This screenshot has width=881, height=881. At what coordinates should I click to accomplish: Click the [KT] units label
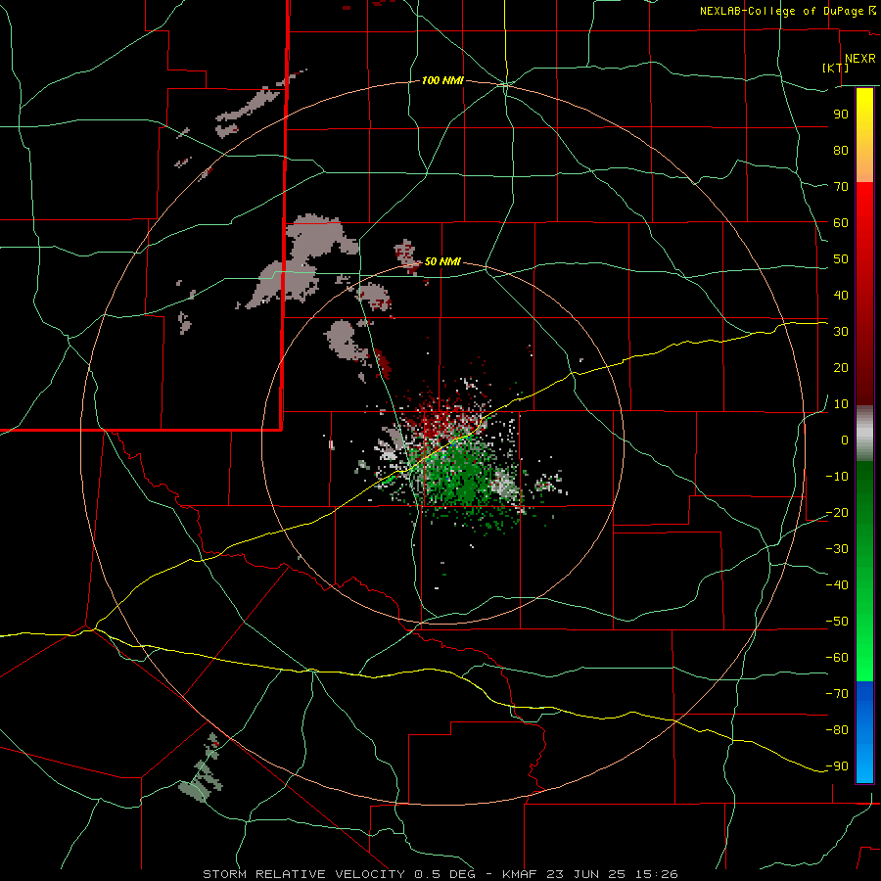[x=836, y=68]
